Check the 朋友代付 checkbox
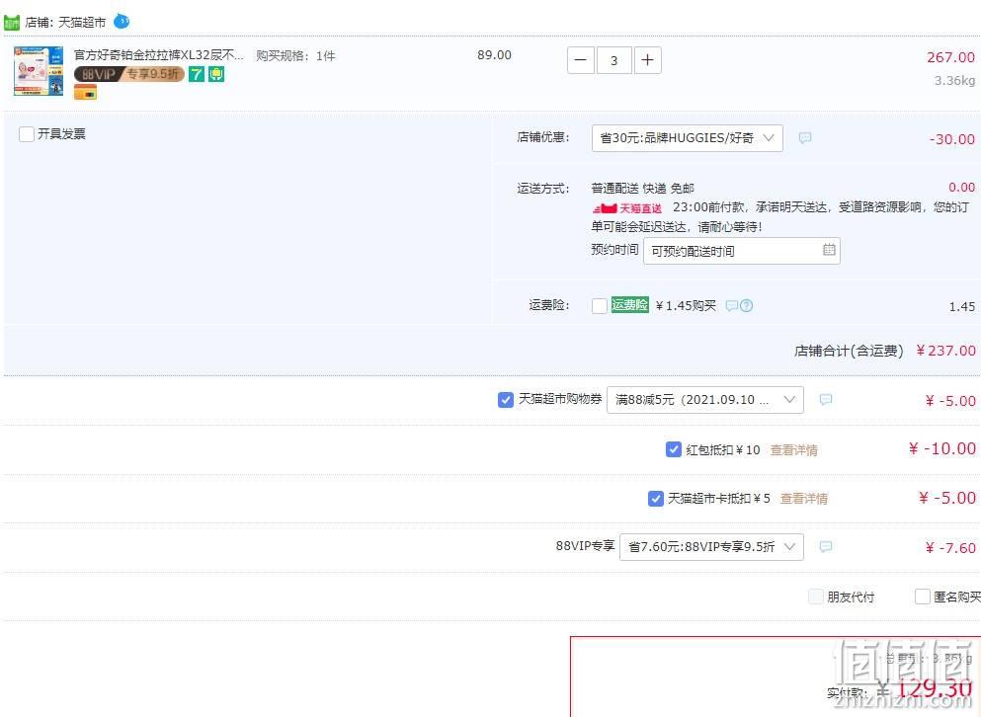This screenshot has height=717, width=981. 816,597
